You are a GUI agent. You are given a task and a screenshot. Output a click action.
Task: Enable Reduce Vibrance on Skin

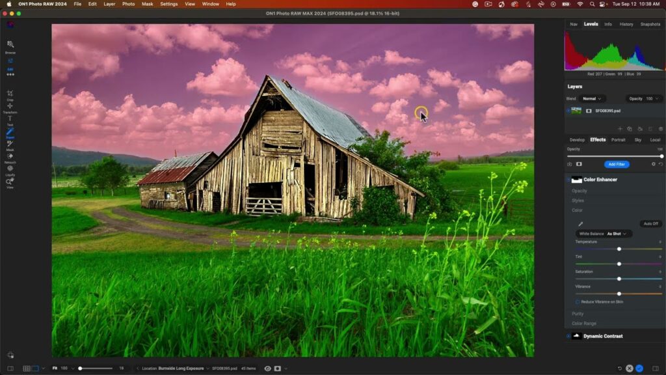pyautogui.click(x=577, y=302)
